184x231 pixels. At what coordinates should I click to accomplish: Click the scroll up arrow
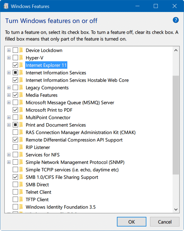pos(176,50)
